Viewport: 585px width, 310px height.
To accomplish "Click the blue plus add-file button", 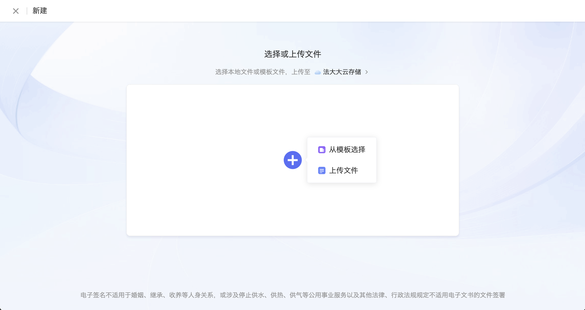I will point(292,160).
